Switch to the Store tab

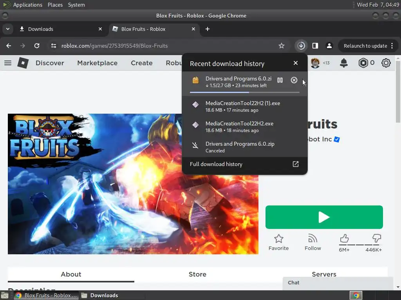[x=197, y=275]
